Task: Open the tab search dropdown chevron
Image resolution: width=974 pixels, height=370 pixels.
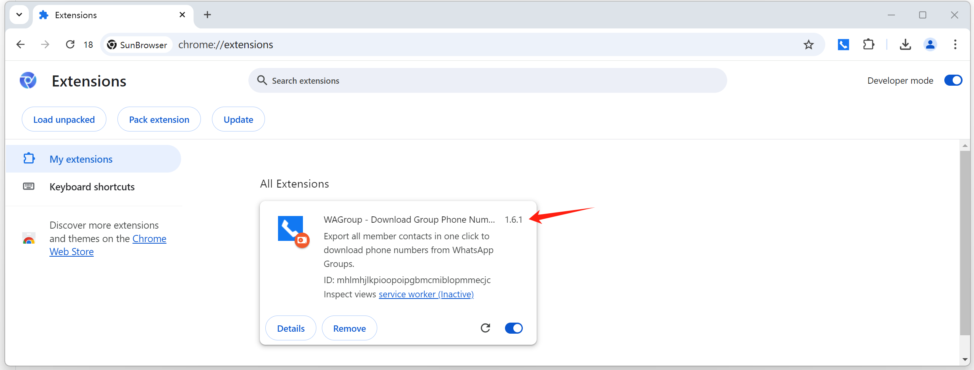Action: (19, 15)
